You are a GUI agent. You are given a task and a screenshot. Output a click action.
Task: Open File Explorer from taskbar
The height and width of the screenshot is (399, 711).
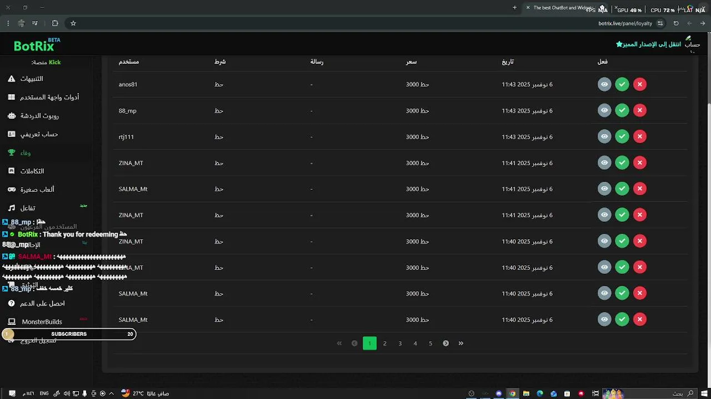pos(526,393)
